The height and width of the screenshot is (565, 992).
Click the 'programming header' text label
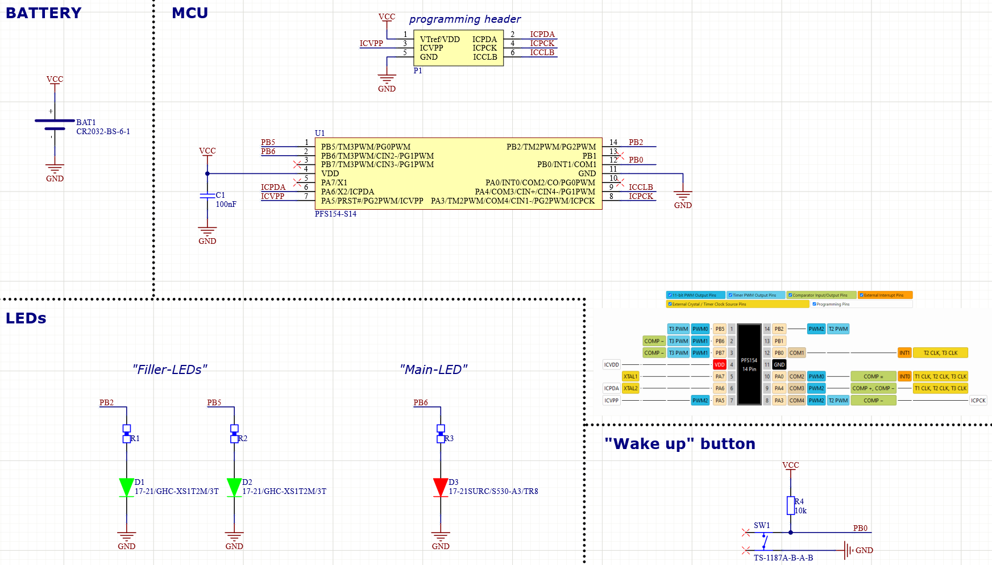tap(465, 19)
